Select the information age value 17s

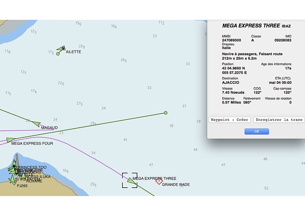tap(288, 68)
